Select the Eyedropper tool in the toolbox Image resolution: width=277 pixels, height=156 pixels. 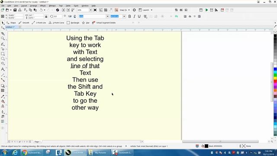click(x=3, y=97)
